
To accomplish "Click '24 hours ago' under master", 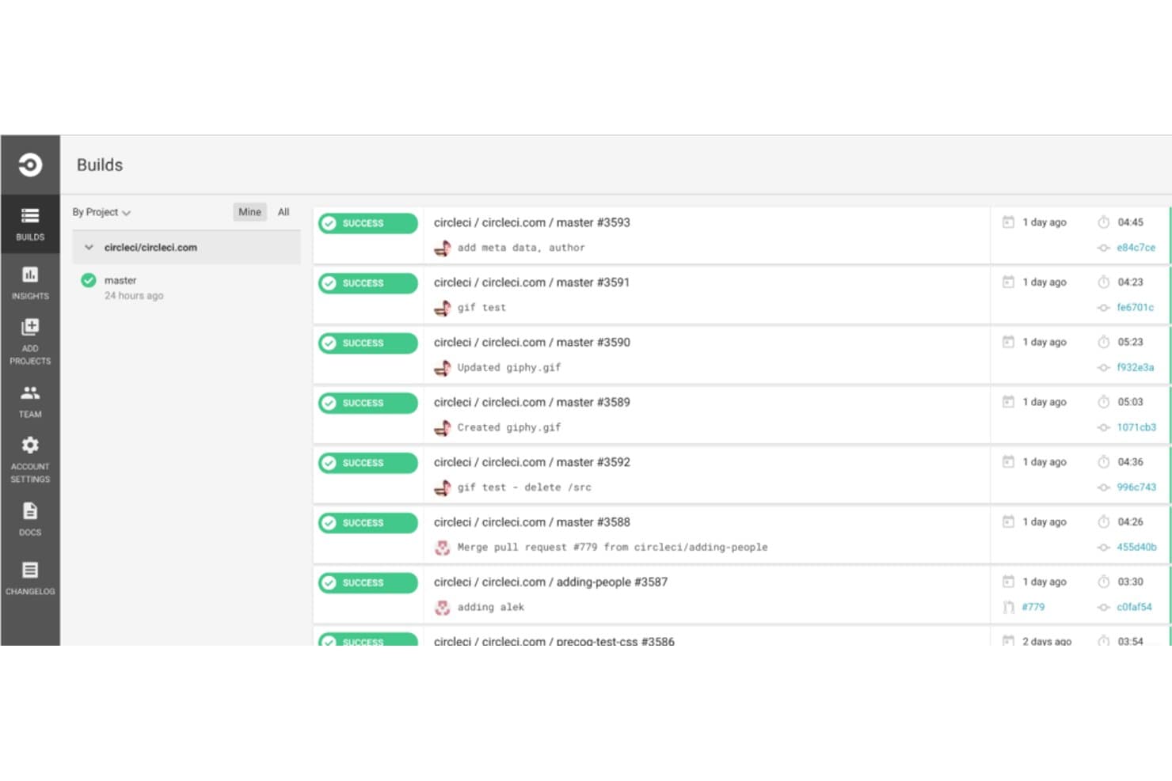I will 134,296.
